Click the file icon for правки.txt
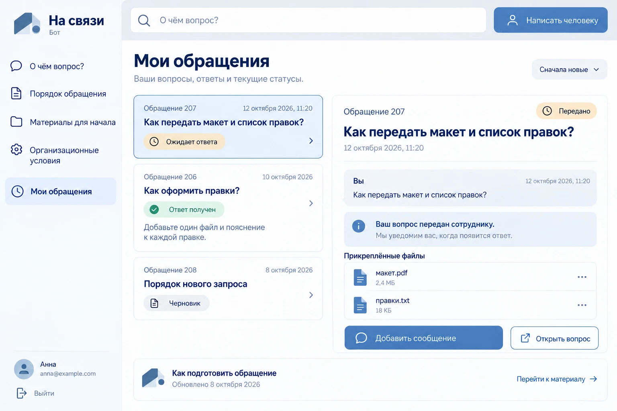Viewport: 617px width, 411px height. (x=360, y=305)
